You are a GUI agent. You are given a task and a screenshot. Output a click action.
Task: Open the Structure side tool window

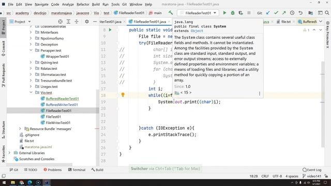coord(4,130)
